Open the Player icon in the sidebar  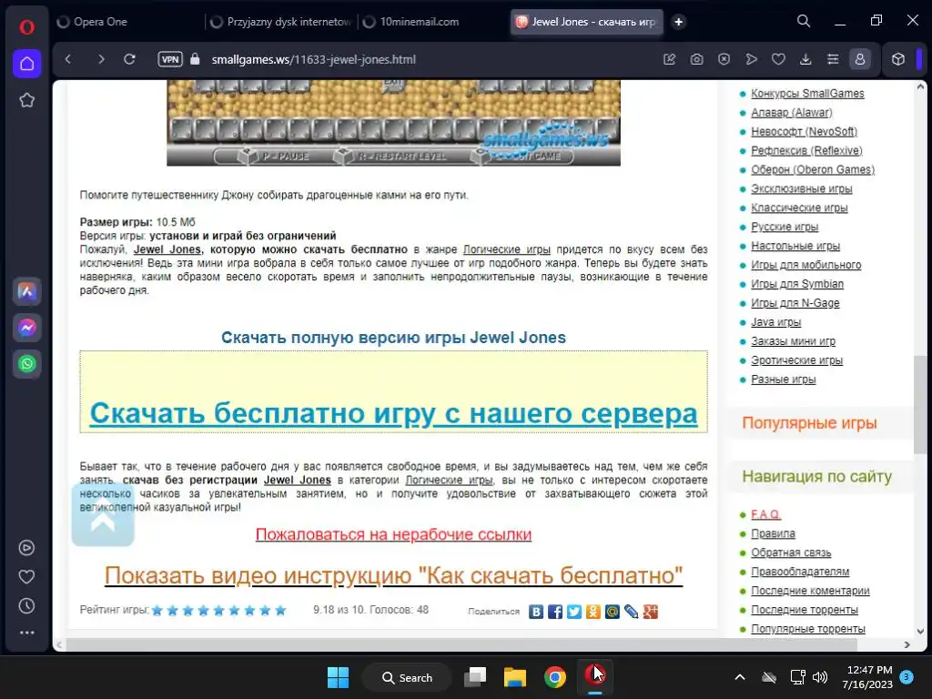pyautogui.click(x=26, y=548)
